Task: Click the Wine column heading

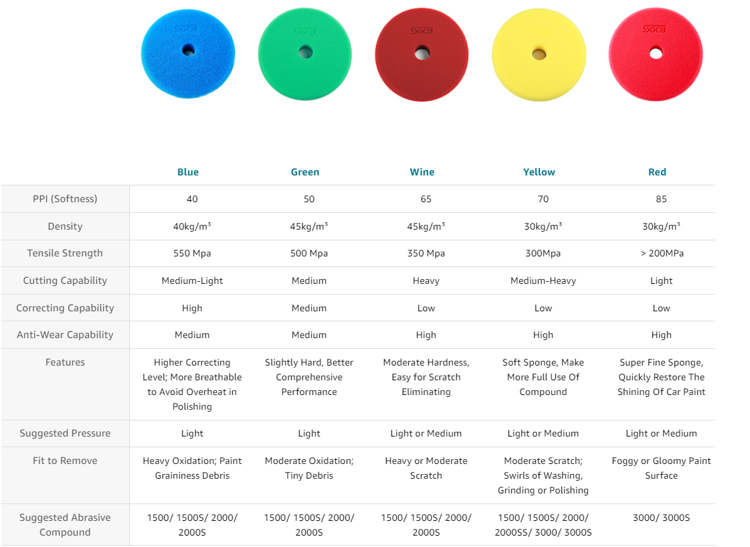Action: coord(422,172)
